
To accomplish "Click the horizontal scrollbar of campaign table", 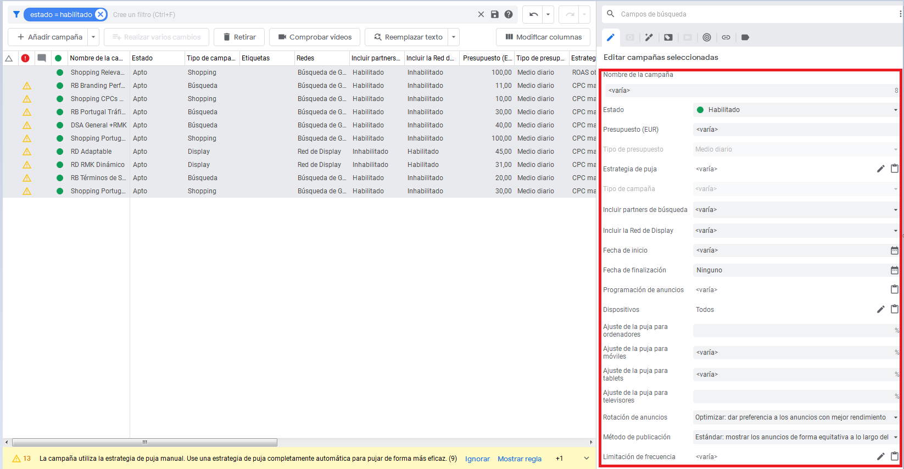I will click(x=144, y=442).
